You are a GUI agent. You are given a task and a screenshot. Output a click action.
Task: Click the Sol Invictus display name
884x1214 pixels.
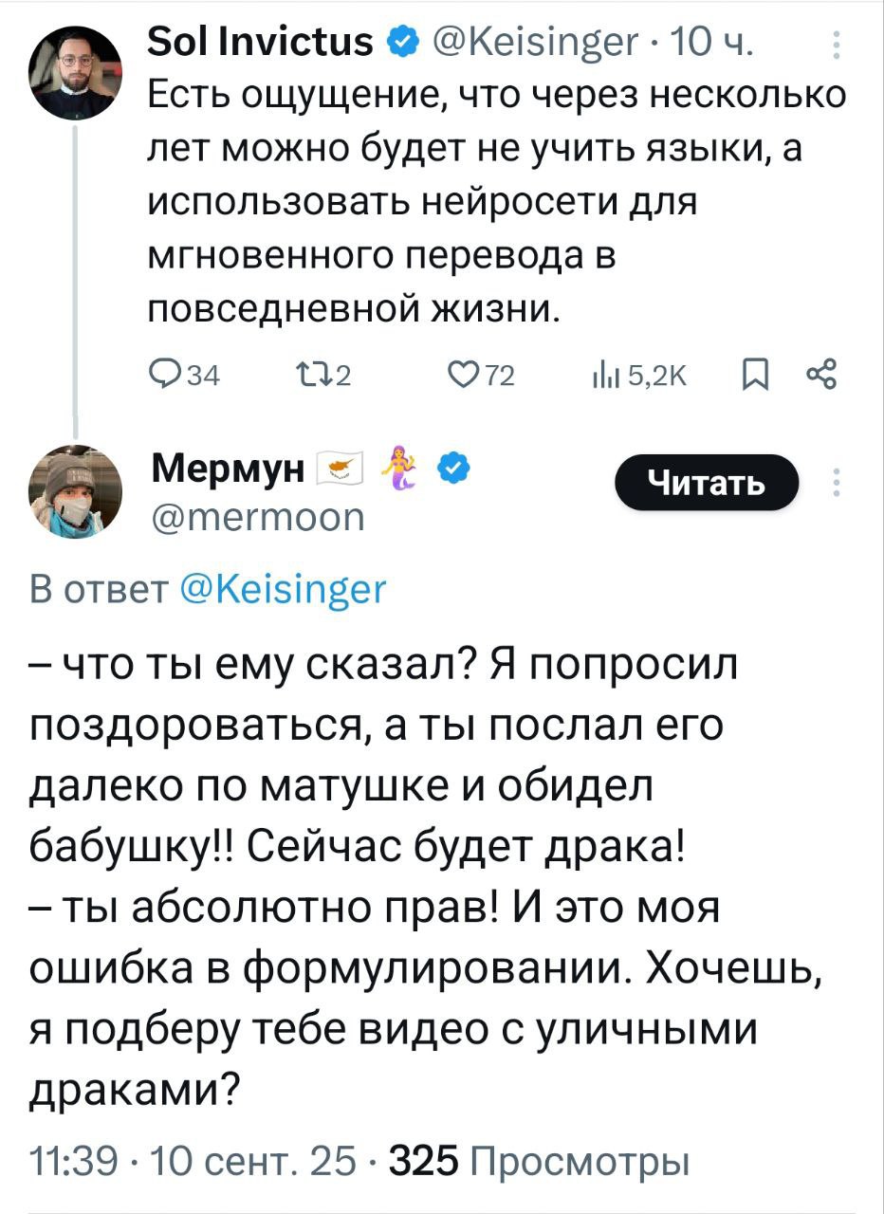coord(261,44)
